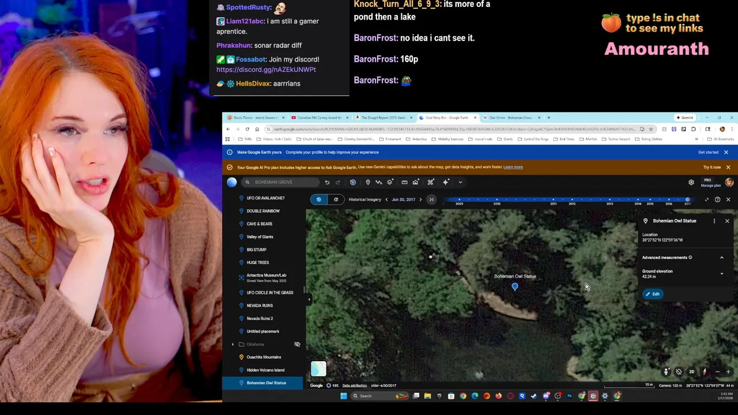Toggle the tilt/rotate lock icon
Image resolution: width=738 pixels, height=415 pixels.
679,372
